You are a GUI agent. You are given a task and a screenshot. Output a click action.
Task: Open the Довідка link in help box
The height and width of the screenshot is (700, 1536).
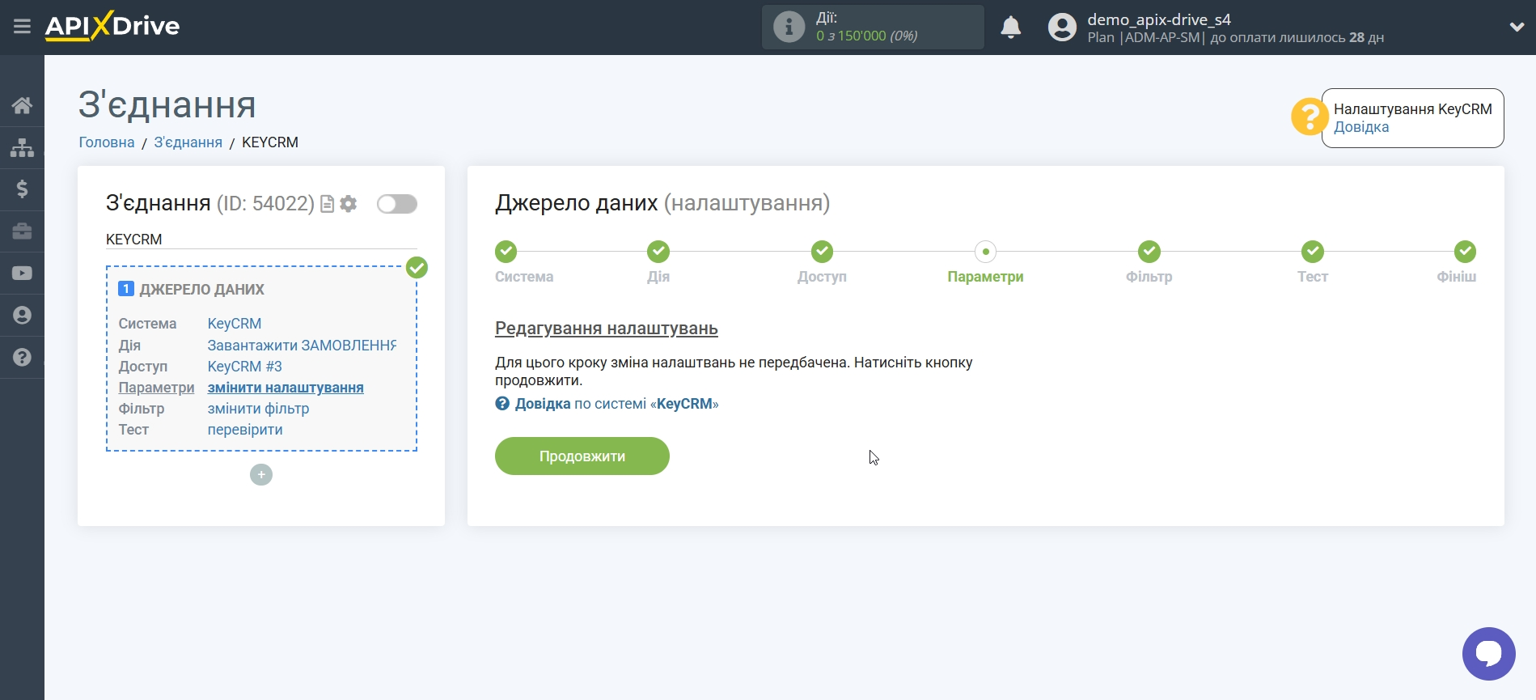tap(1361, 127)
